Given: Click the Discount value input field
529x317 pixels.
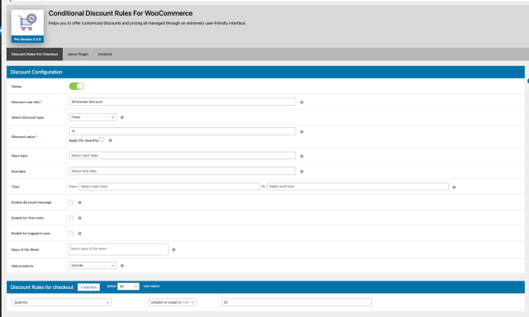Looking at the screenshot, I should coord(182,131).
